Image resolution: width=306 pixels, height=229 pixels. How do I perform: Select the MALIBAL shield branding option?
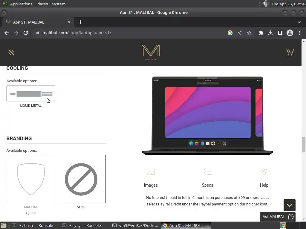pyautogui.click(x=31, y=179)
